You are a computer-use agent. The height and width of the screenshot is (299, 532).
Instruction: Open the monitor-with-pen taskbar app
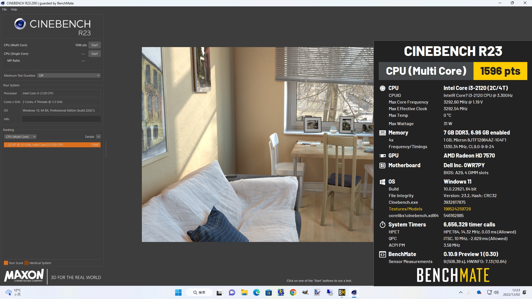point(317,292)
